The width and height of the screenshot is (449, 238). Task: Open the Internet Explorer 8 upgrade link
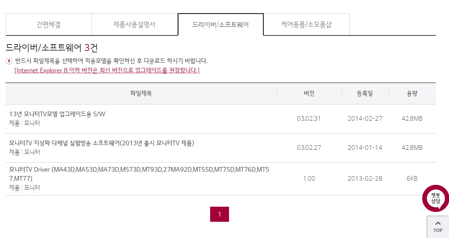click(107, 71)
